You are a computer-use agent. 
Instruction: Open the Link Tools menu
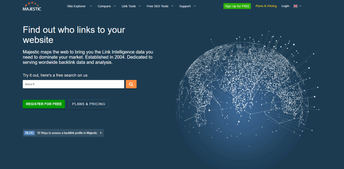[129, 6]
